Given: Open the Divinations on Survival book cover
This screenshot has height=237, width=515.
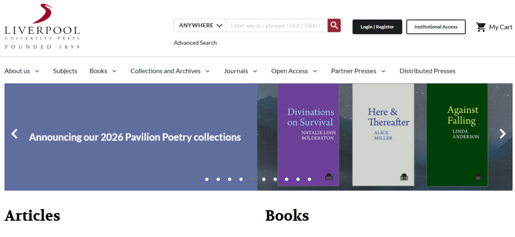Looking at the screenshot, I should pyautogui.click(x=308, y=135).
